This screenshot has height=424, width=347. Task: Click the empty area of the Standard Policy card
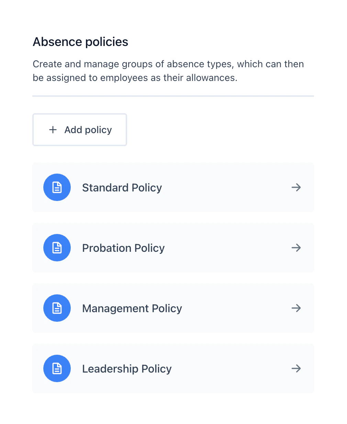[x=227, y=187]
